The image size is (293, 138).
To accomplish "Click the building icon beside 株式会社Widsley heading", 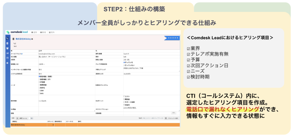I will tap(13, 39).
